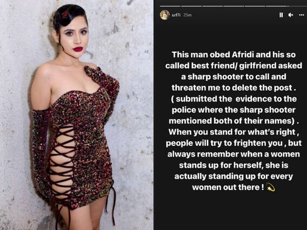This screenshot has width=307, height=230.
Task: Click the 25m story timestamp
Action: point(188,15)
